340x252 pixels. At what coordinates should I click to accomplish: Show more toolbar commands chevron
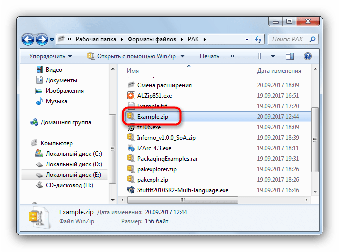[x=232, y=56]
